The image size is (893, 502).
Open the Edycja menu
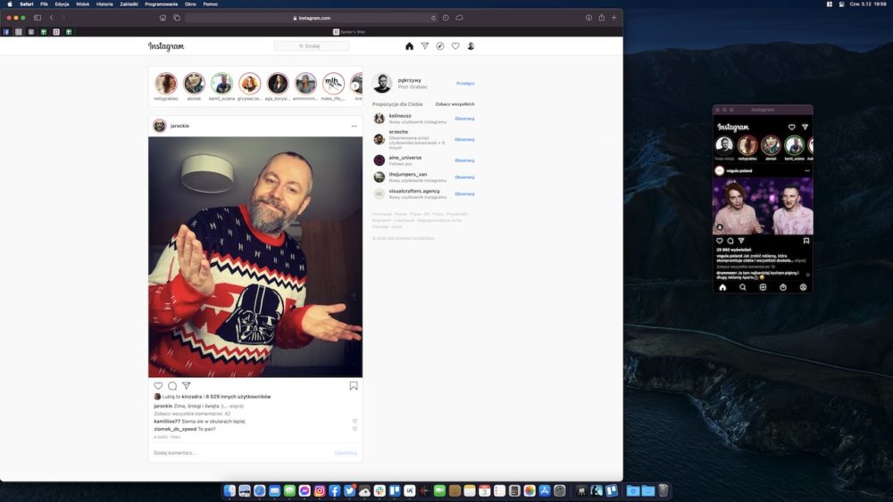point(62,4)
